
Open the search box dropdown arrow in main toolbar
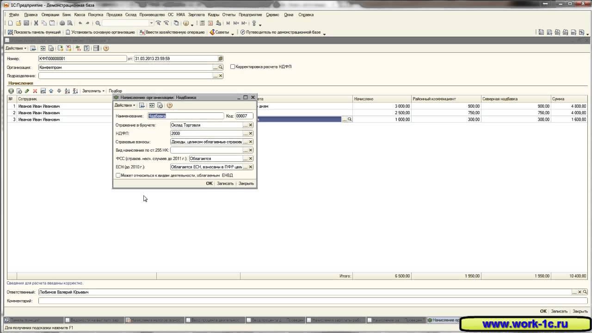[x=151, y=23]
